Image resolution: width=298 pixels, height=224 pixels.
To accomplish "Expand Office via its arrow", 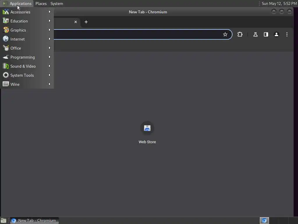I will coord(49,48).
